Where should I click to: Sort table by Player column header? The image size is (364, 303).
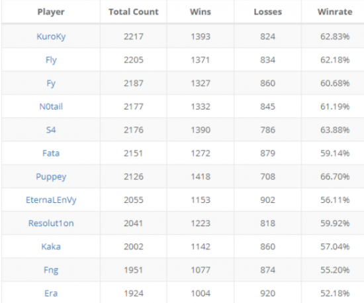click(51, 12)
